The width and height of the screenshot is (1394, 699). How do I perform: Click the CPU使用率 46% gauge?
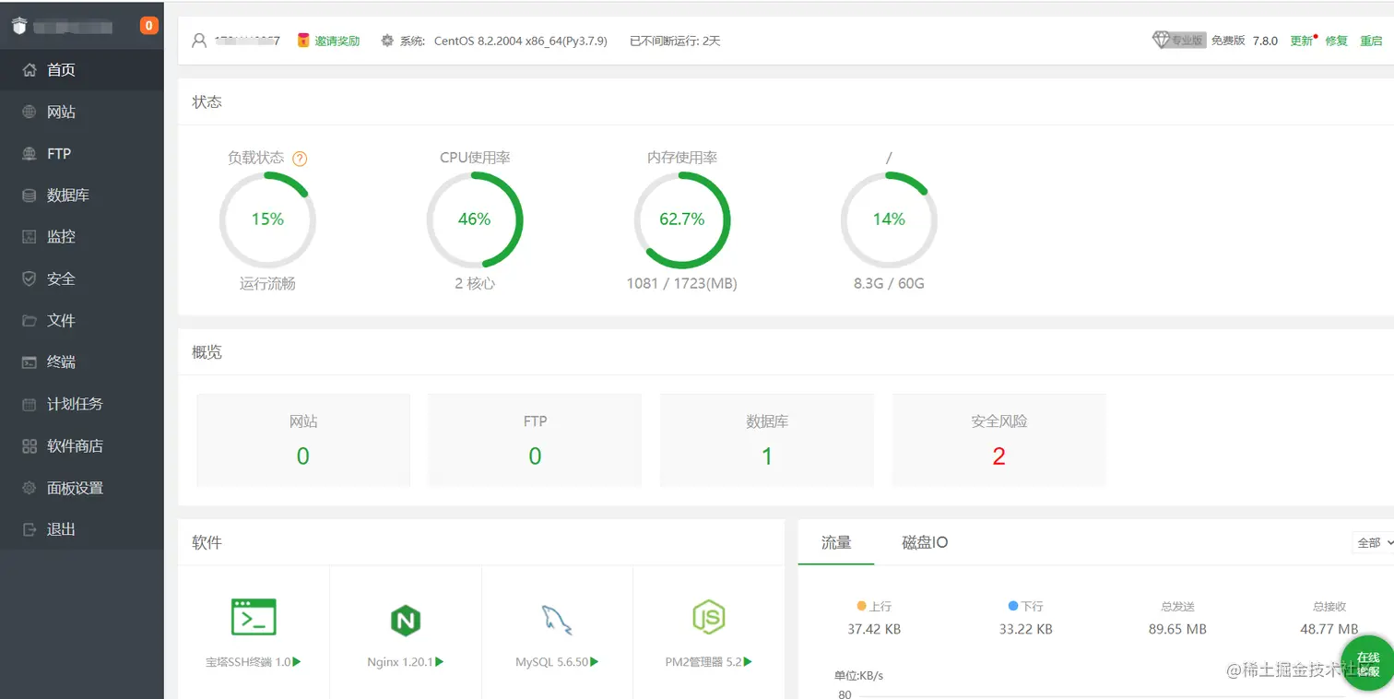[x=475, y=219]
